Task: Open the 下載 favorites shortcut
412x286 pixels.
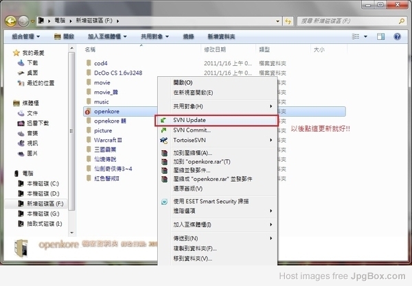Action: point(32,62)
